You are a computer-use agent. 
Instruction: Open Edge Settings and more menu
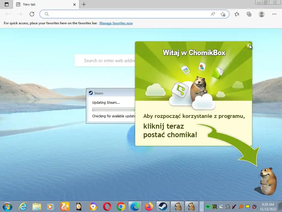274,14
